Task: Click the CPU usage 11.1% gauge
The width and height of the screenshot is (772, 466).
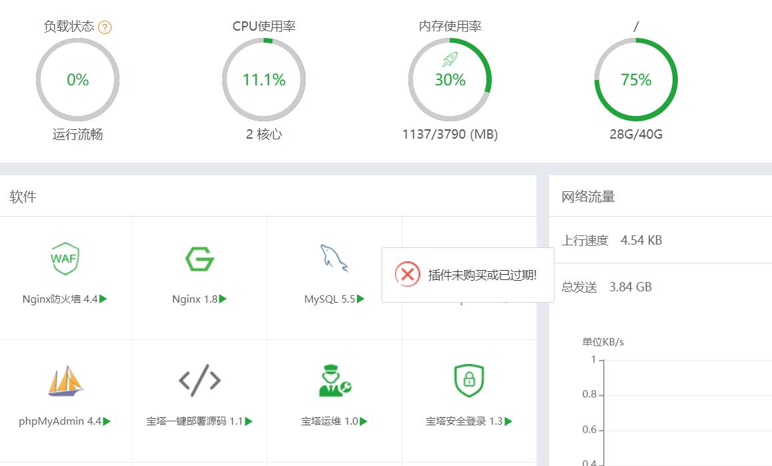Action: coord(264,80)
